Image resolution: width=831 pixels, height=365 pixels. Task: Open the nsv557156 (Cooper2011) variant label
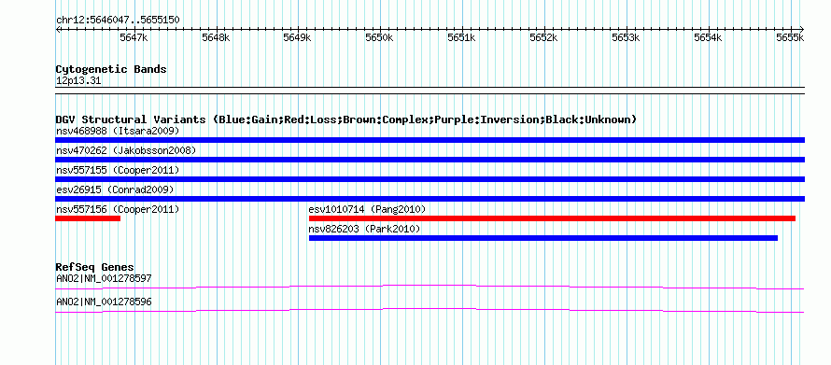pyautogui.click(x=118, y=209)
